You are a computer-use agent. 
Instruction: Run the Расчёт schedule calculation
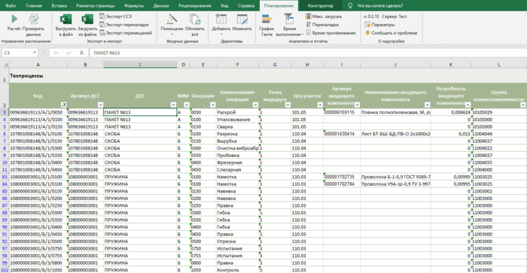[x=14, y=23]
